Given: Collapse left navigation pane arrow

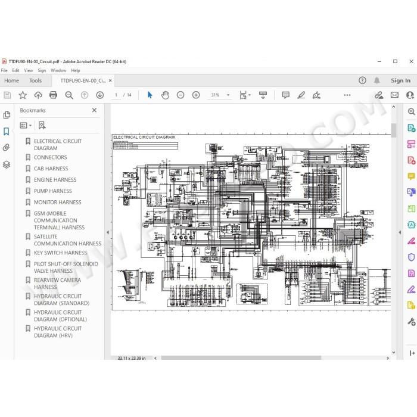Looking at the screenshot, I should pos(108,232).
